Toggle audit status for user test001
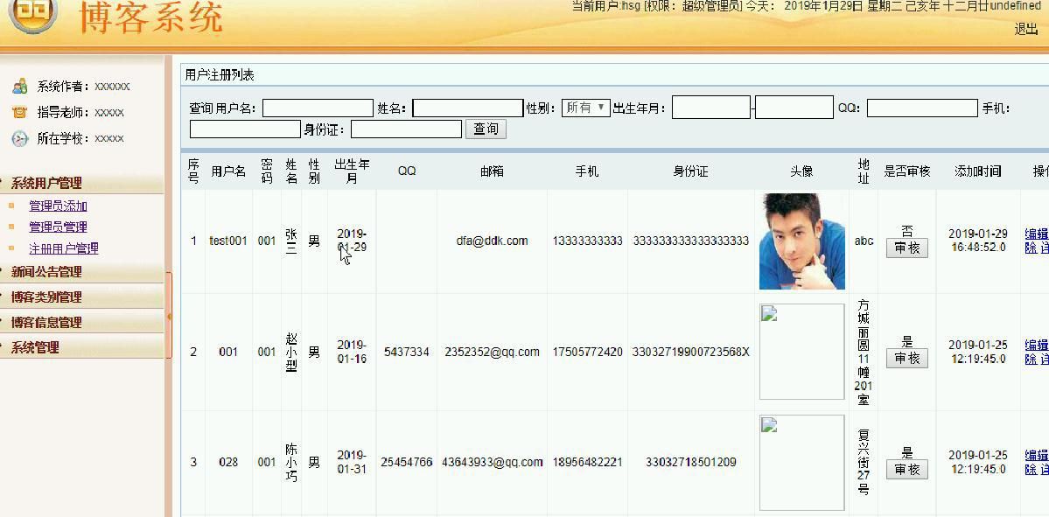Viewport: 1049px width, 517px height. pos(906,248)
